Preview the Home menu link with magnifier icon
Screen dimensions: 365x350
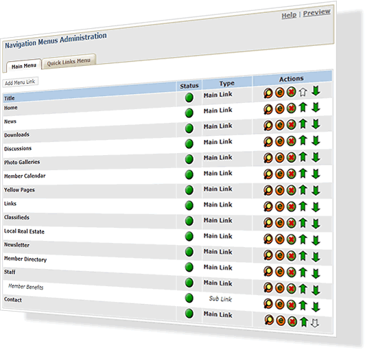[268, 93]
